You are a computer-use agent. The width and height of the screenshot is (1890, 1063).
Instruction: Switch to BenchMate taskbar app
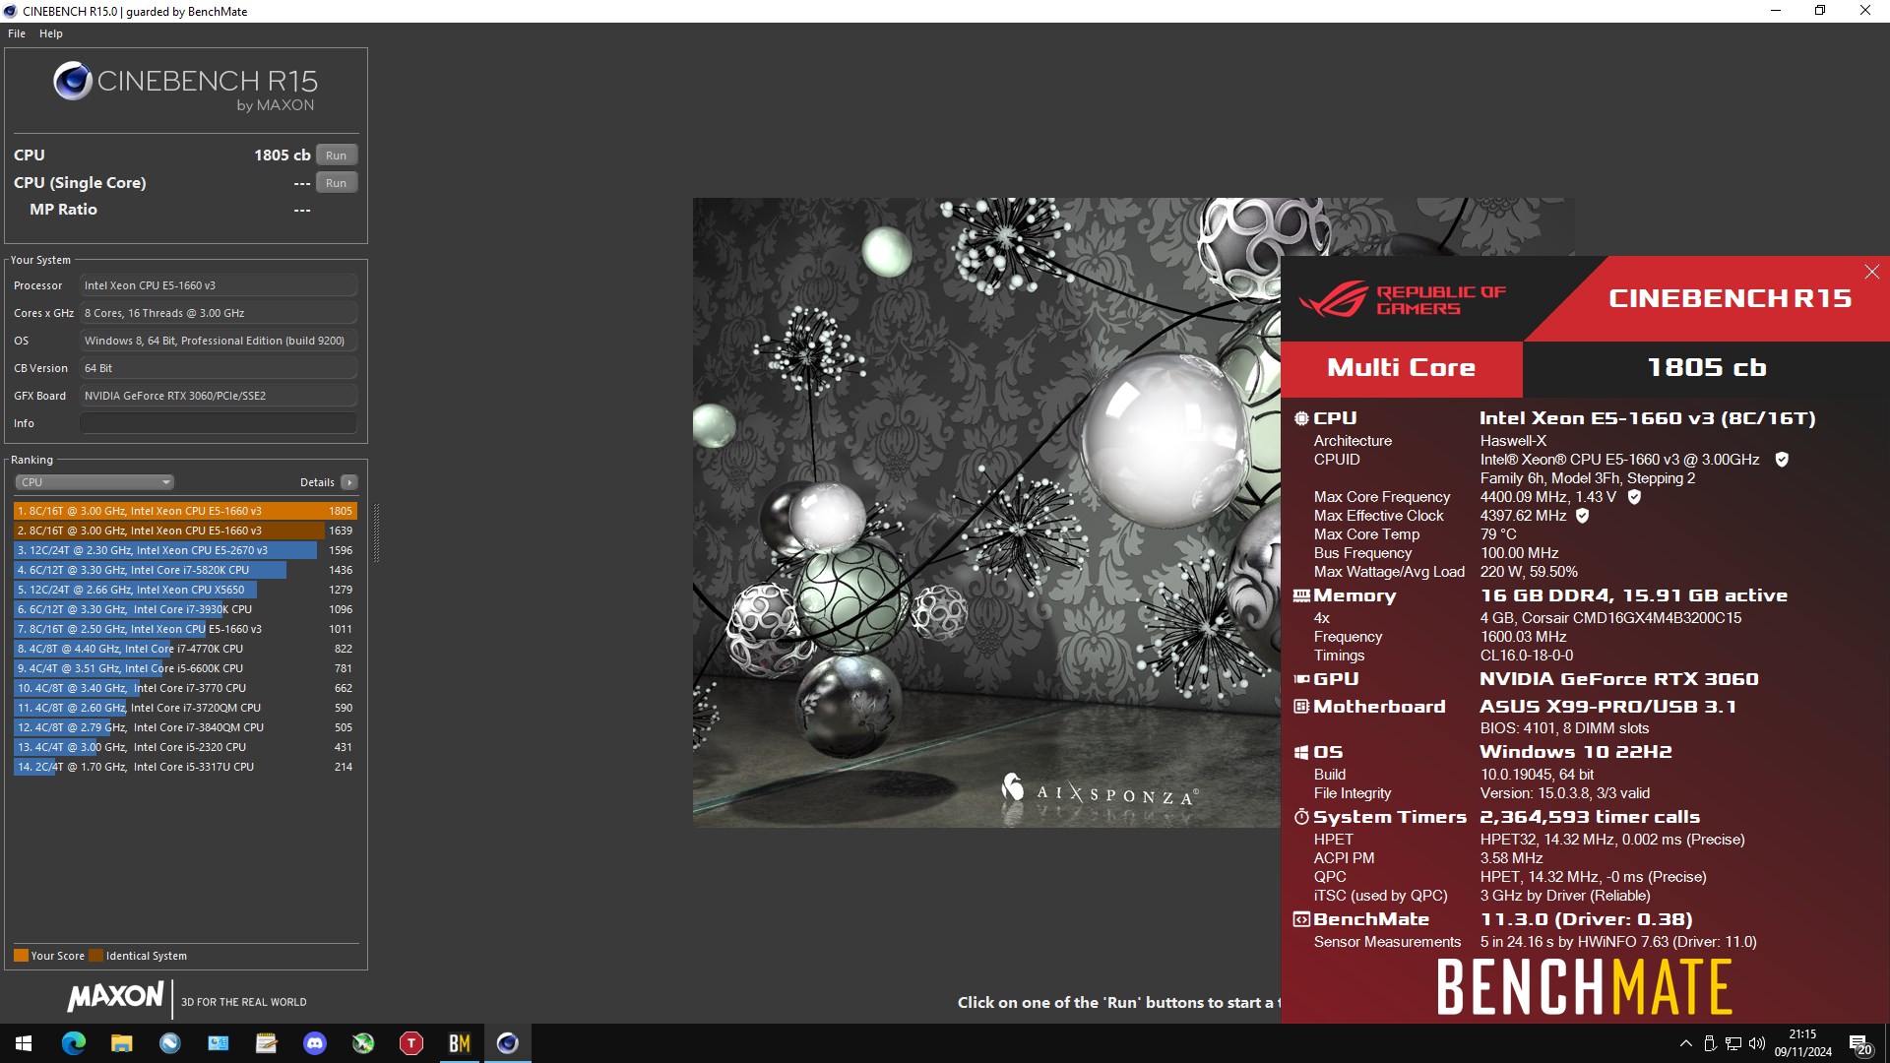(x=460, y=1043)
